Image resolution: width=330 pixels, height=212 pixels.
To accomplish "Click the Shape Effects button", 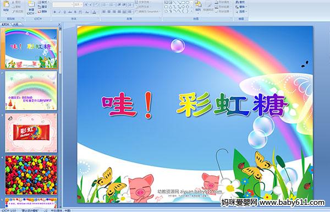I will coord(223,12).
